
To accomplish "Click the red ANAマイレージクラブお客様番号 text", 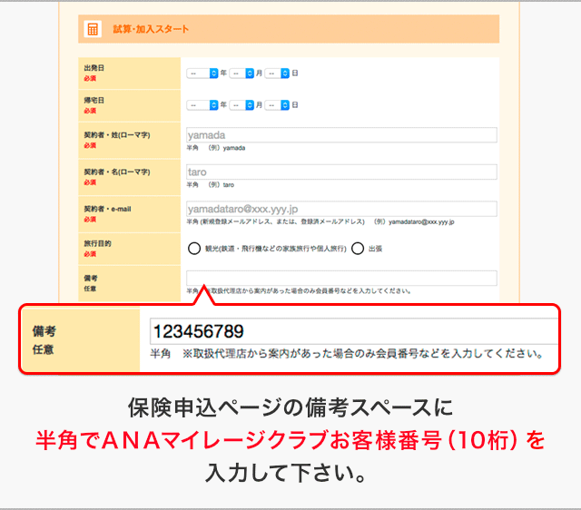I will pos(289,441).
